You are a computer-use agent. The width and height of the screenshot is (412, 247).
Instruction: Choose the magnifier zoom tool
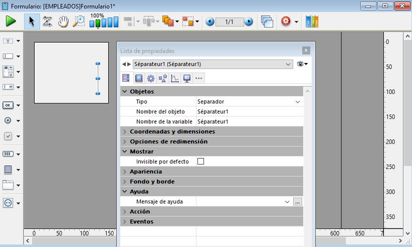coord(79,21)
